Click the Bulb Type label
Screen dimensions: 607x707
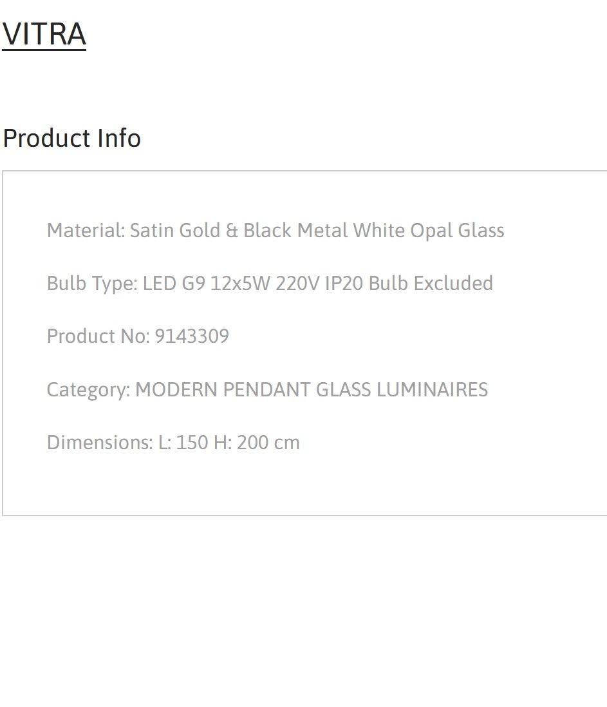point(92,284)
